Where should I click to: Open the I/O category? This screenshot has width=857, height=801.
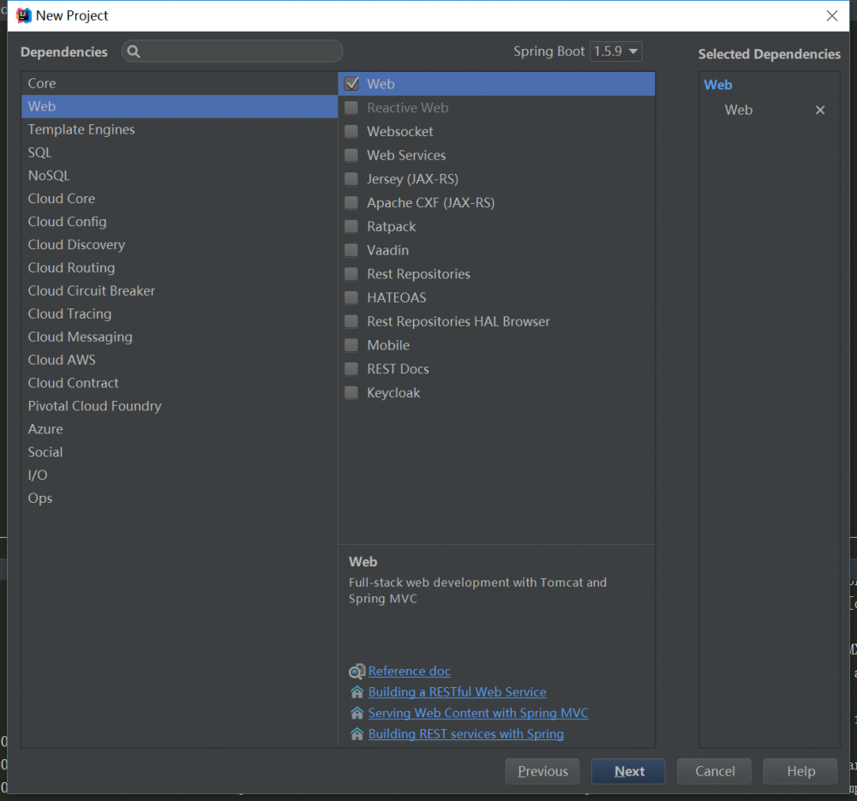click(179, 475)
